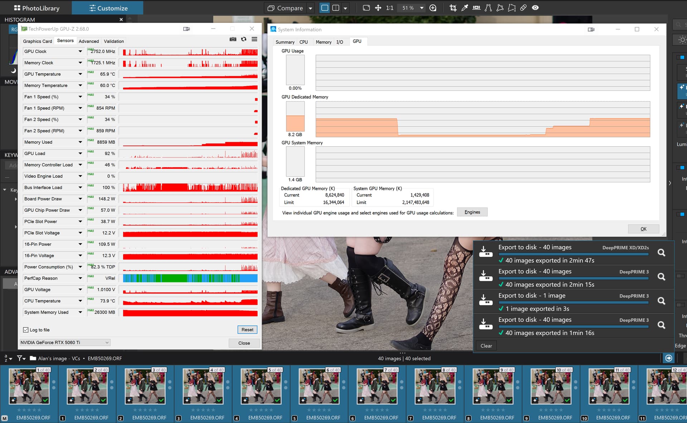Activate the Horizon leveling tool
The height and width of the screenshot is (423, 687).
(x=476, y=8)
